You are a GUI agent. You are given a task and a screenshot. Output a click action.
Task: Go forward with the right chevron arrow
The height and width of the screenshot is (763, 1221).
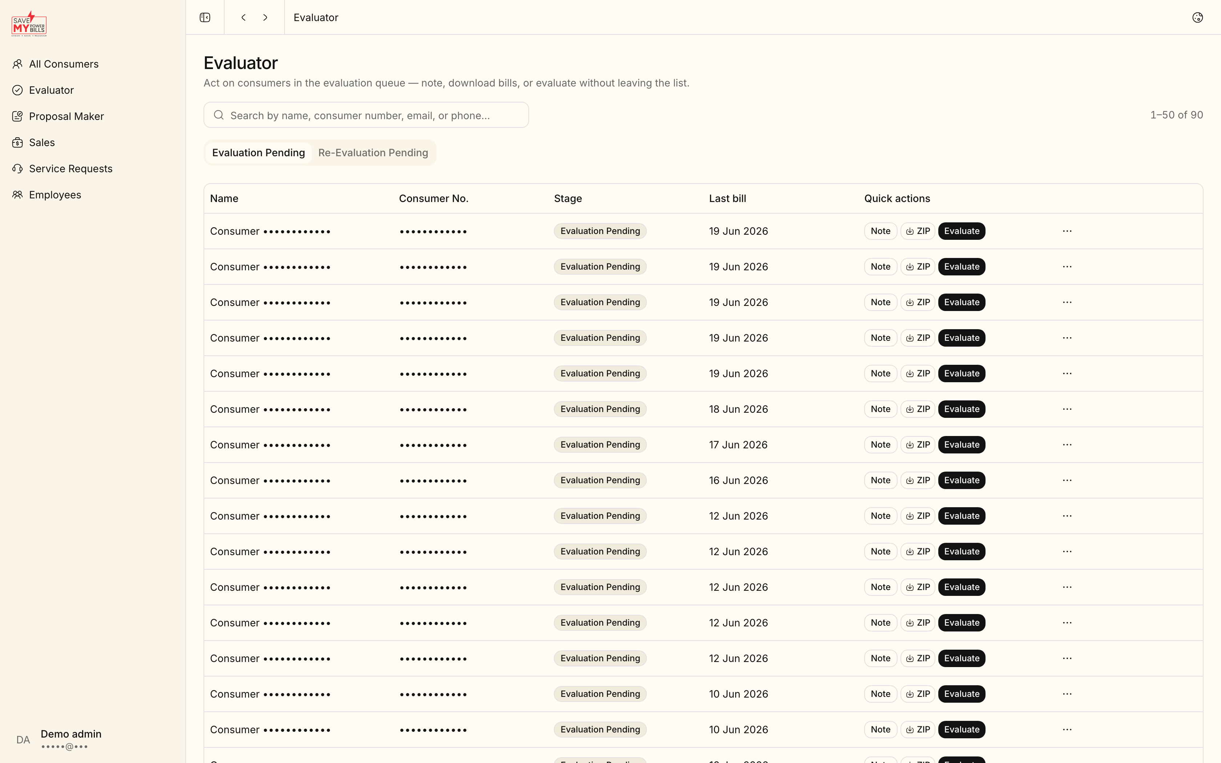265,18
